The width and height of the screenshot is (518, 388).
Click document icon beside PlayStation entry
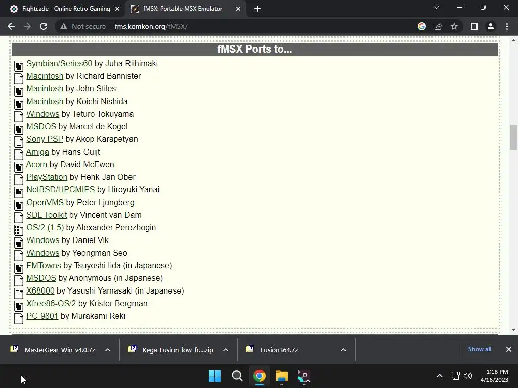point(19,179)
